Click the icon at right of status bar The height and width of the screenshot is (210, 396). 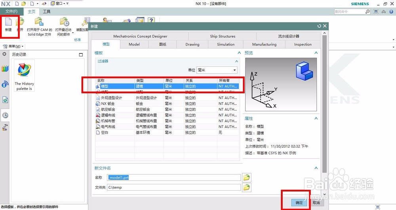377,207
